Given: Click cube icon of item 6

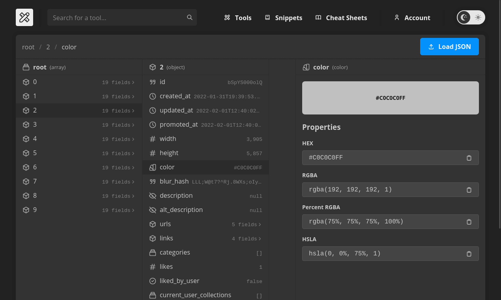Looking at the screenshot, I should click(x=26, y=167).
